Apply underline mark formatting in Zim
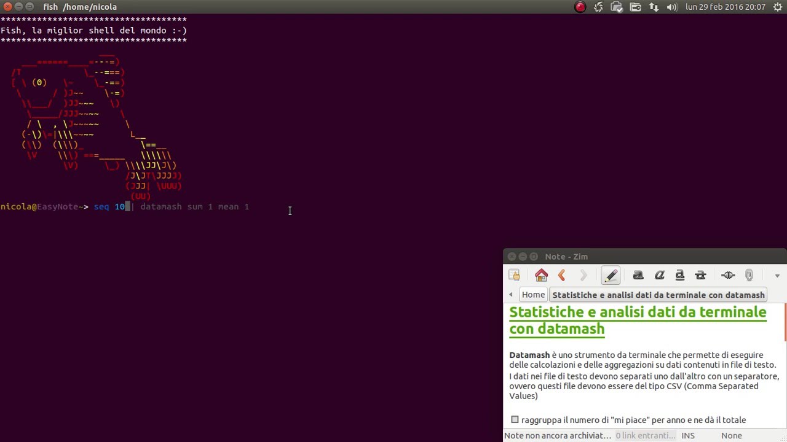 680,275
